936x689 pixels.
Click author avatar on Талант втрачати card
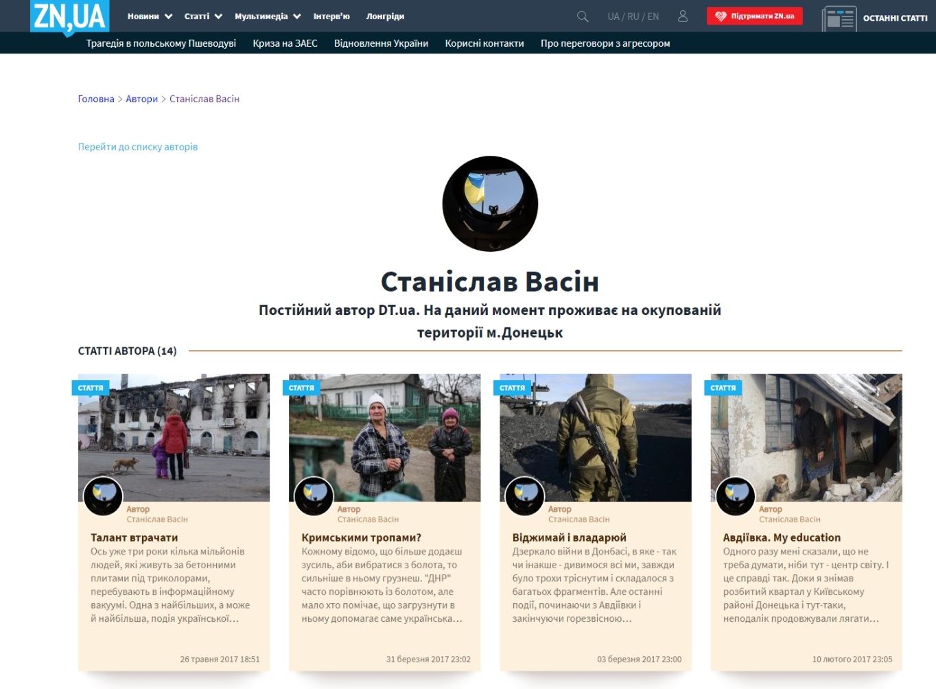click(103, 496)
